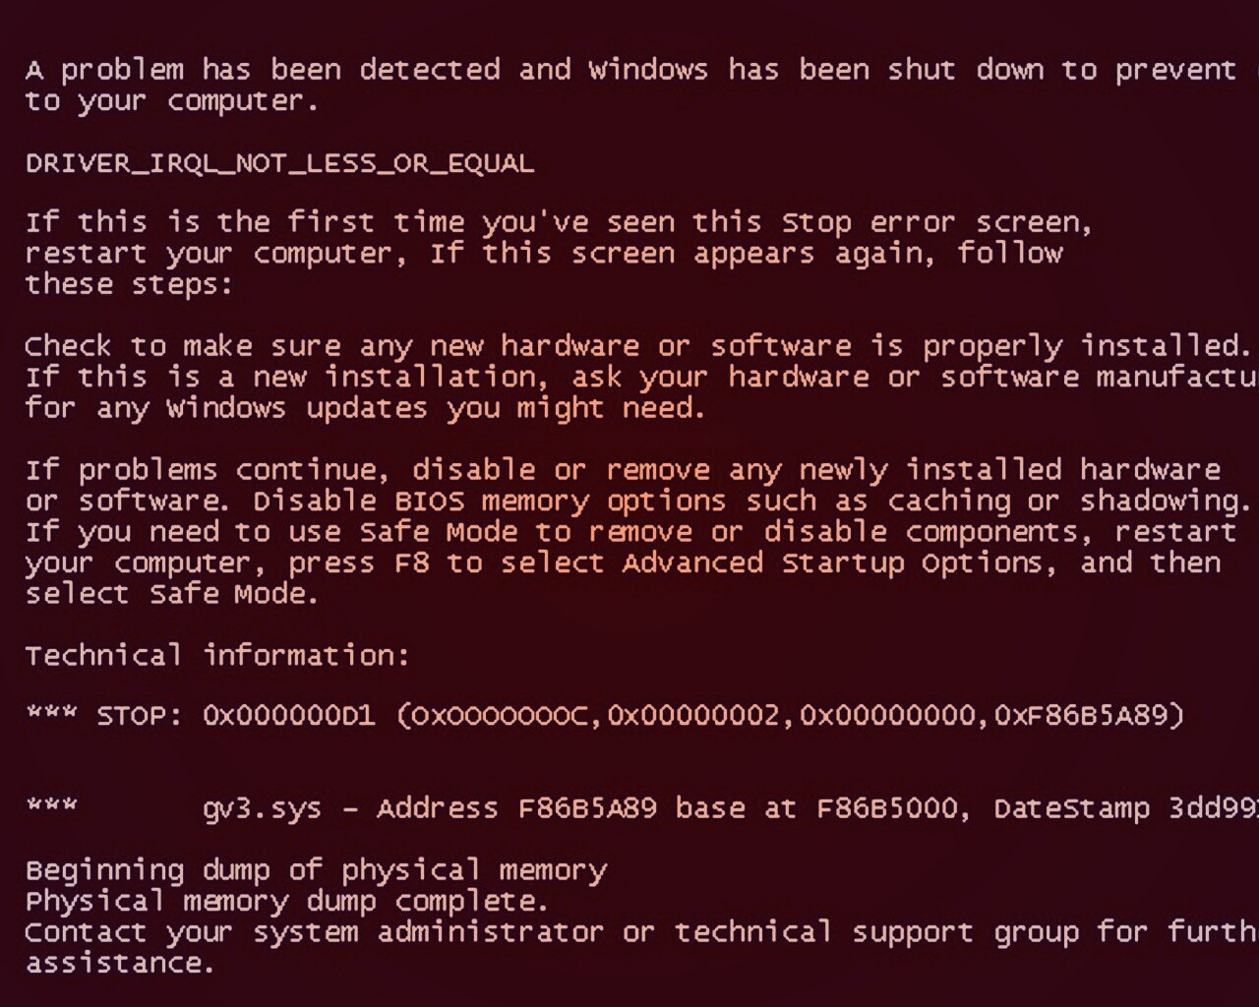Click the "select Safe Mode." line

pyautogui.click(x=172, y=595)
